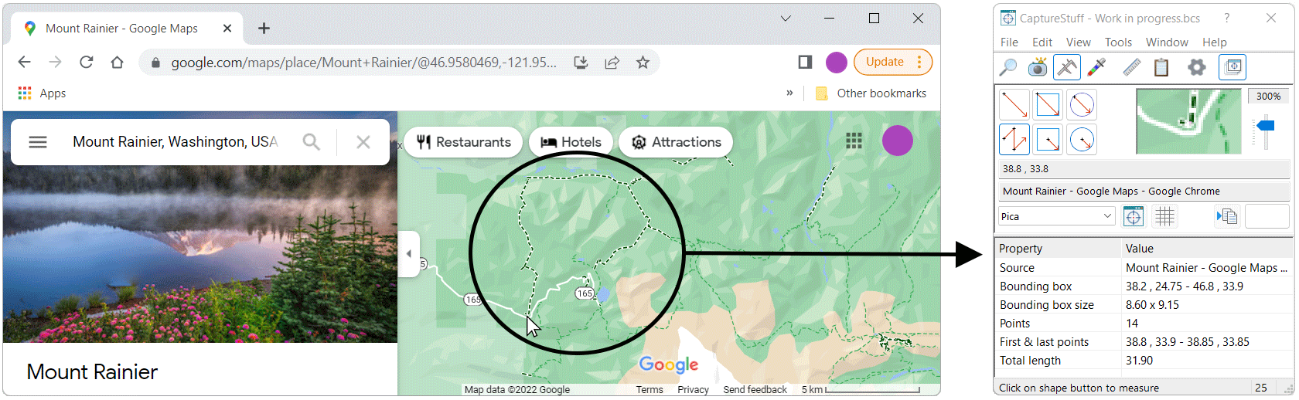
Task: Select the Total length value 31.90
Action: (1139, 361)
